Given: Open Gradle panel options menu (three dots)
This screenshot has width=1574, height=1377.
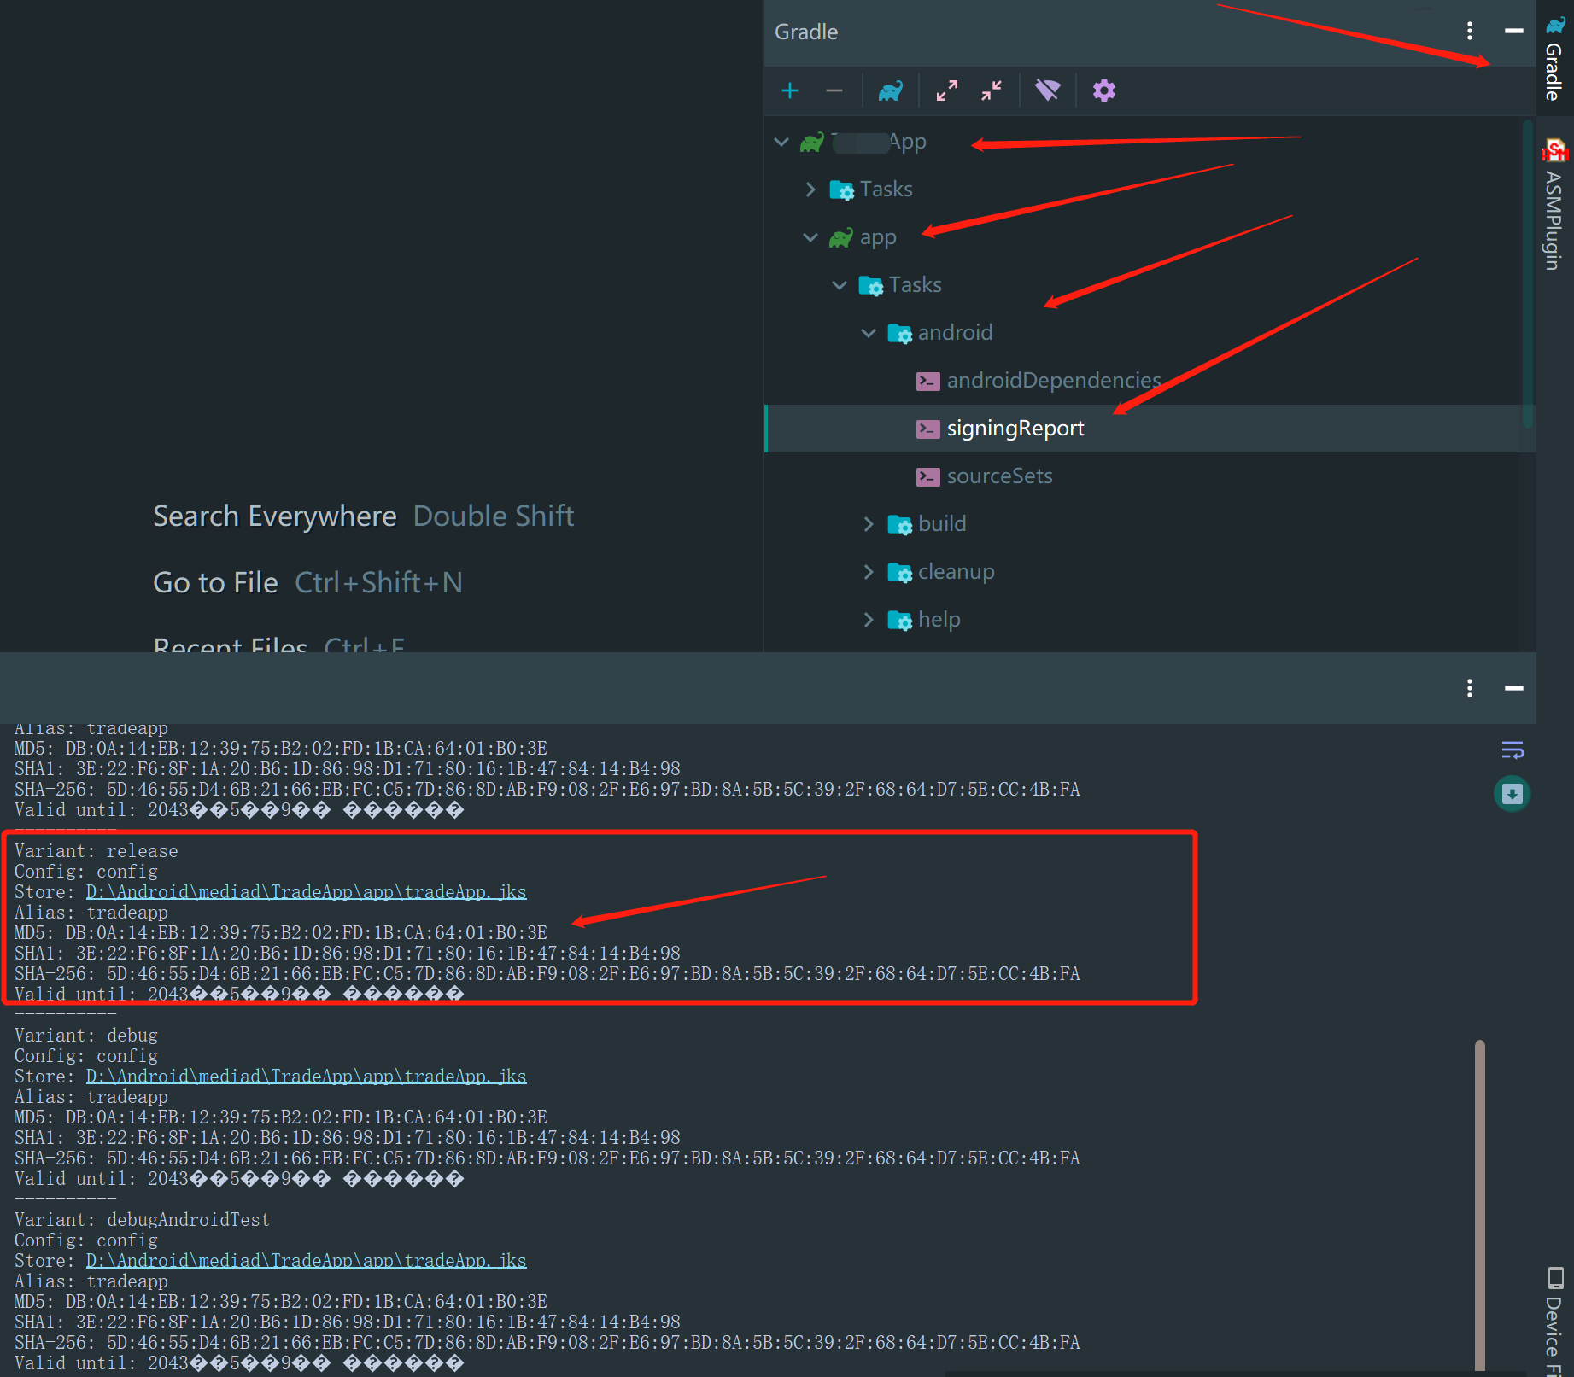Looking at the screenshot, I should pos(1470,32).
